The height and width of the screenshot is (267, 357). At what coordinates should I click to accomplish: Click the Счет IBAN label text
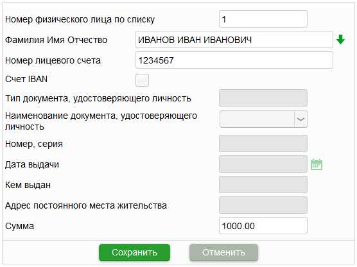click(26, 79)
